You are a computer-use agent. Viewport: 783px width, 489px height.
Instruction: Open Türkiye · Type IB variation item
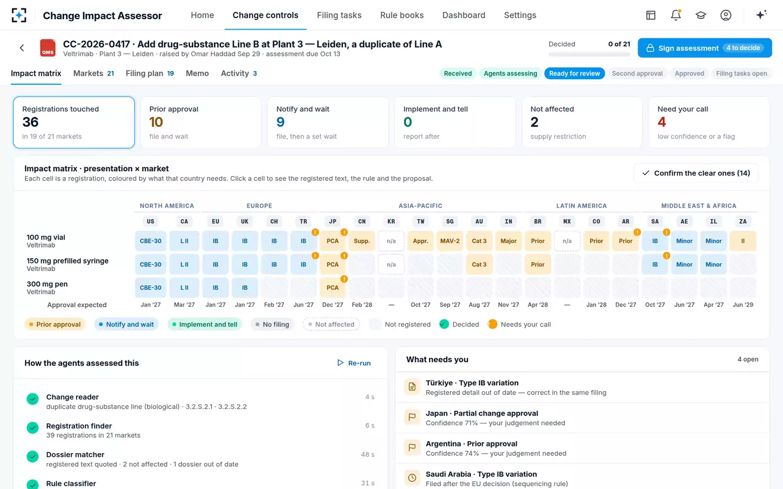pos(582,387)
